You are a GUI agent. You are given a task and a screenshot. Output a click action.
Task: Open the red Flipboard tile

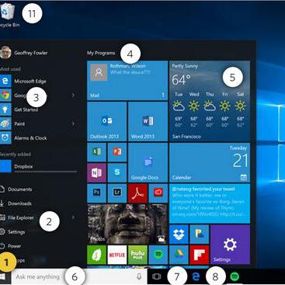pos(199,255)
